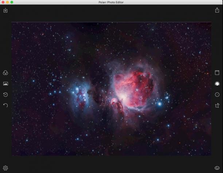Toggle the before/after eye icon
The height and width of the screenshot is (173, 223).
coord(217,168)
